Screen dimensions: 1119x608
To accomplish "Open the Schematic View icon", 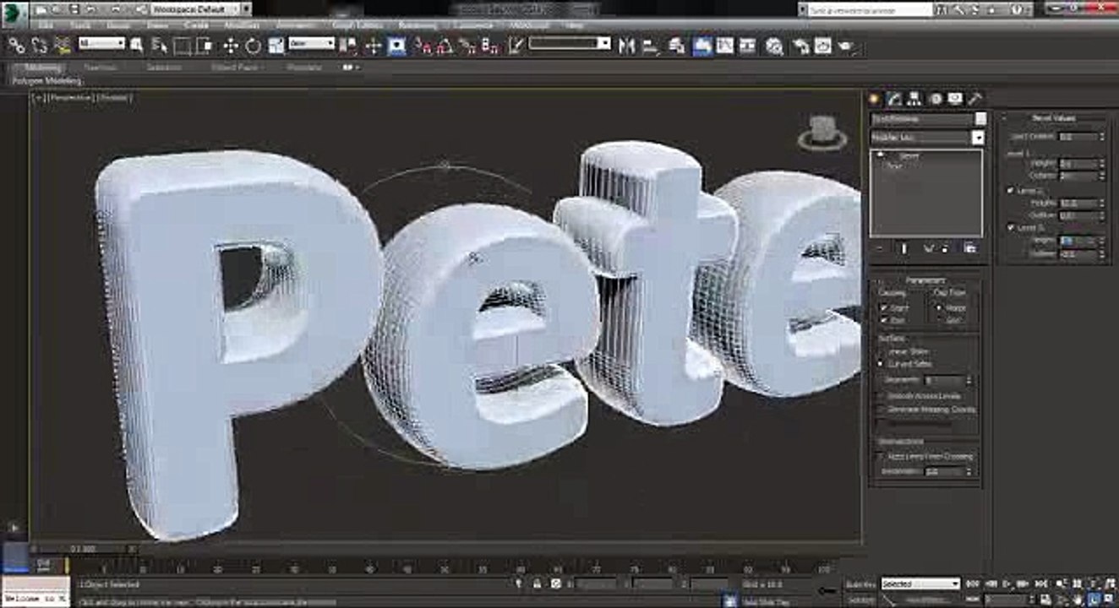I will [748, 46].
